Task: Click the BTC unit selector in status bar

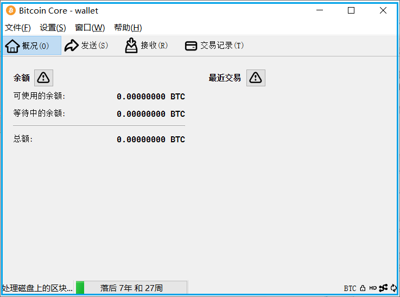Action: [x=350, y=288]
